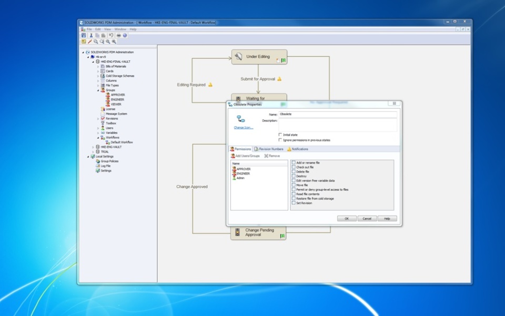Expand the Columns tree node
The image size is (505, 316).
pyautogui.click(x=98, y=81)
